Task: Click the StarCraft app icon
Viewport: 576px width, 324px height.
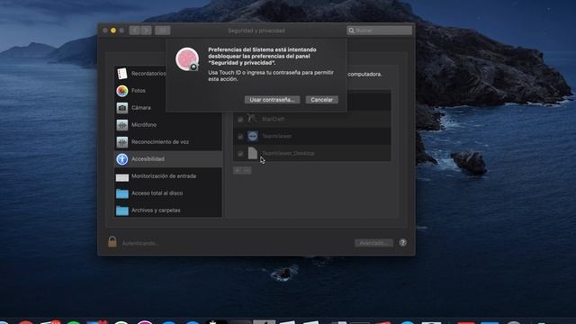Action: pos(252,119)
